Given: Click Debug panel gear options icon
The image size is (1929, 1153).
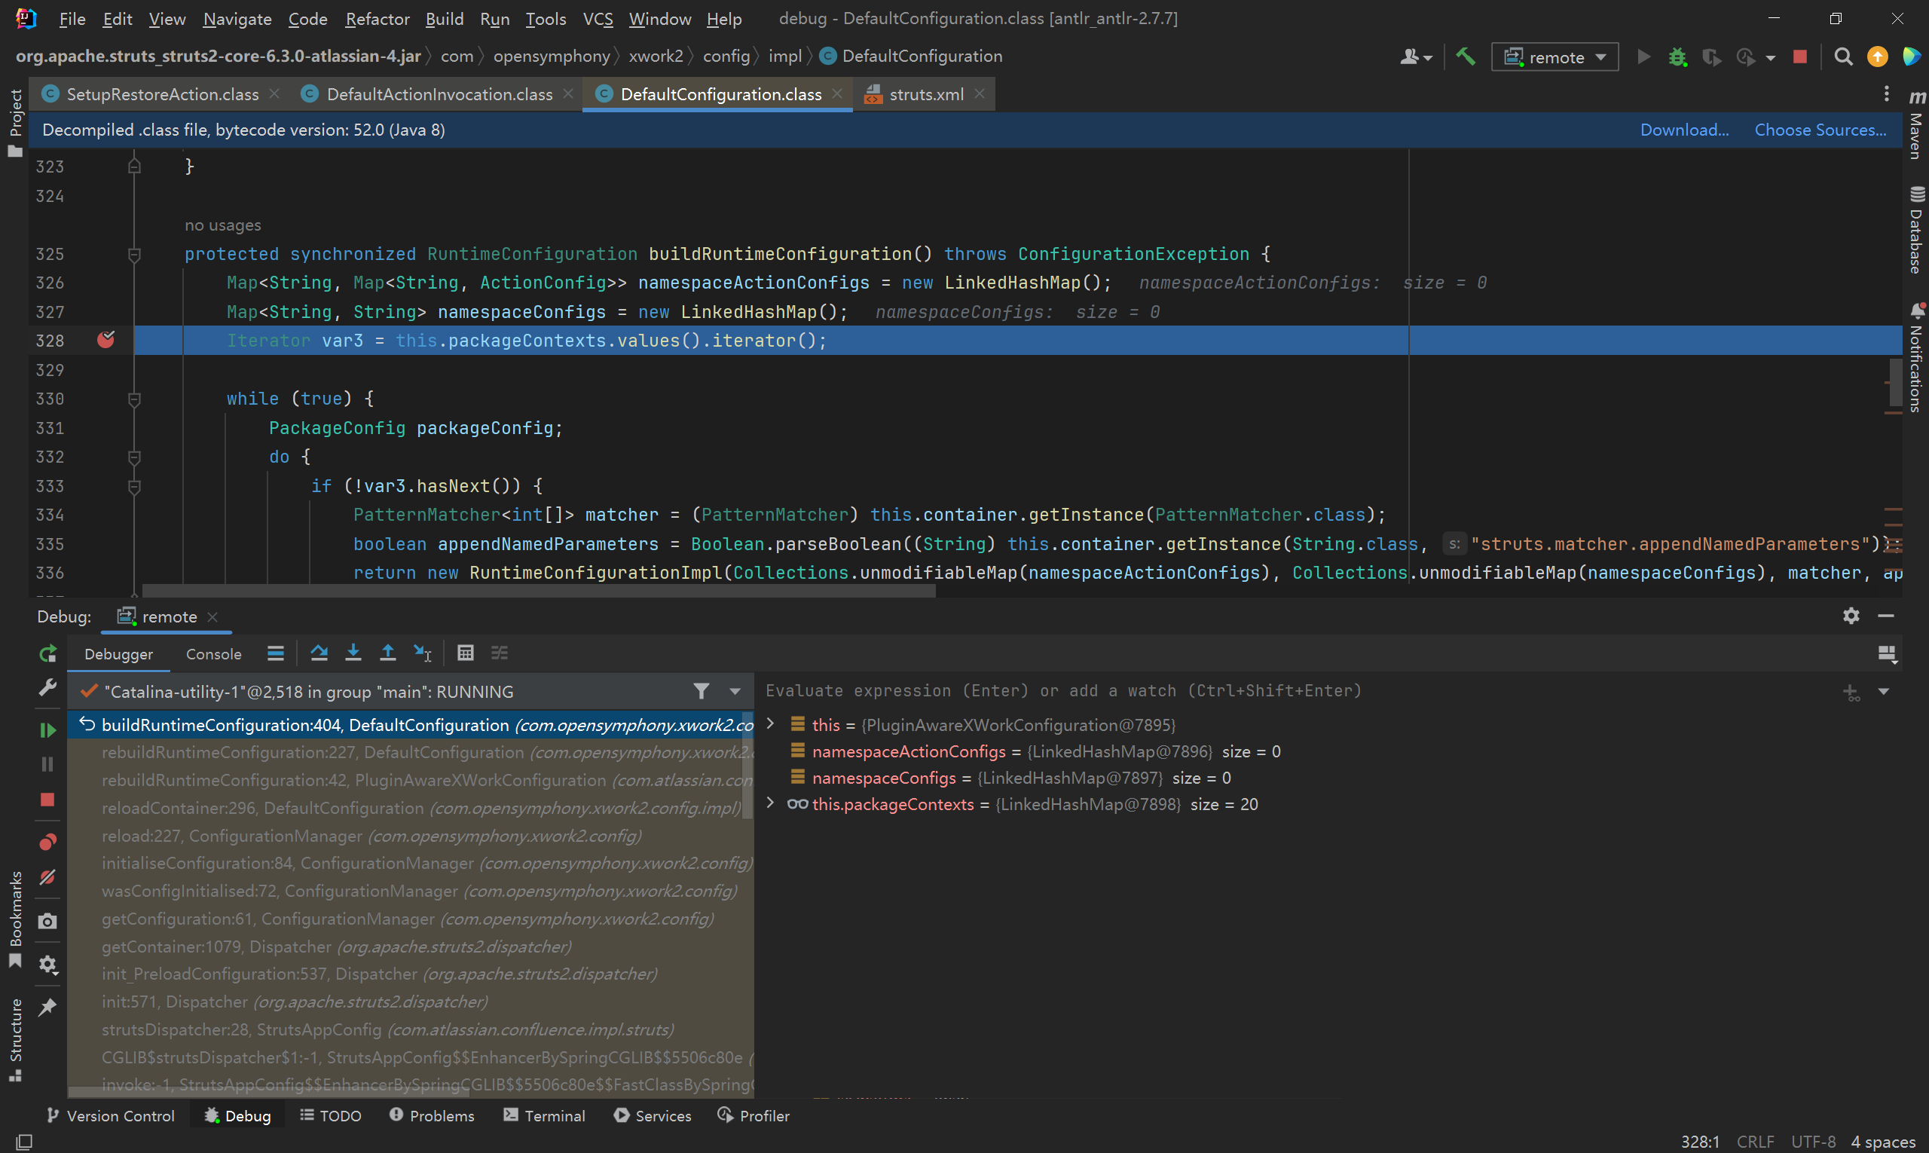Looking at the screenshot, I should tap(1851, 616).
